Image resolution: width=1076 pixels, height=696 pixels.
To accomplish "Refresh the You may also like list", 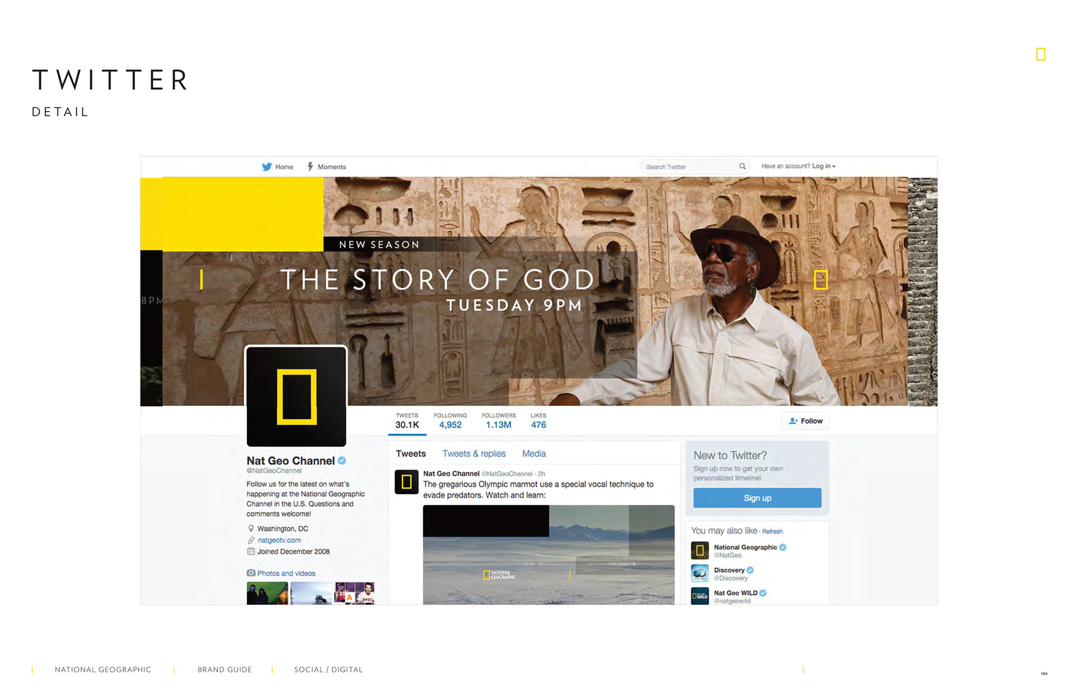I will click(x=772, y=531).
